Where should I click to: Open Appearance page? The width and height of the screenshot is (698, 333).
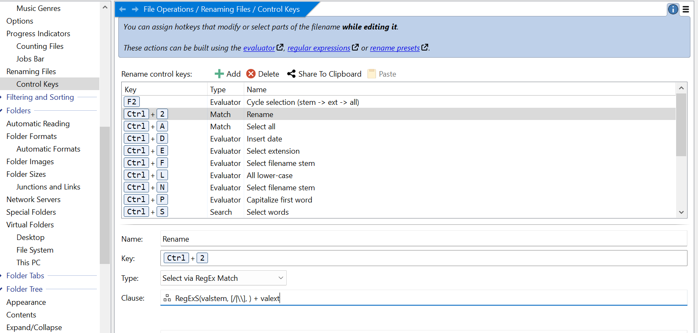26,302
